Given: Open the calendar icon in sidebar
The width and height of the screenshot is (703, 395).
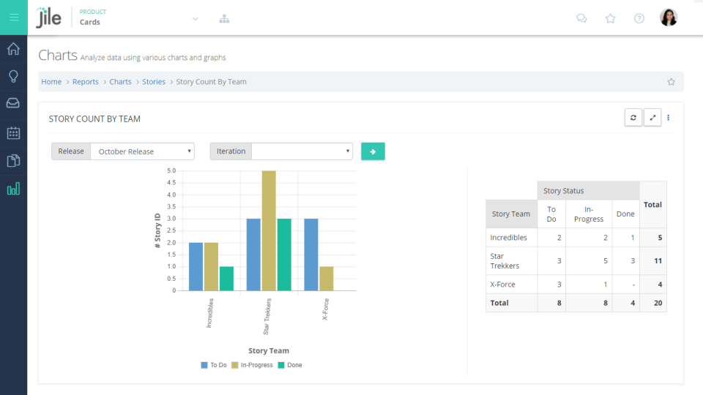Looking at the screenshot, I should (13, 133).
